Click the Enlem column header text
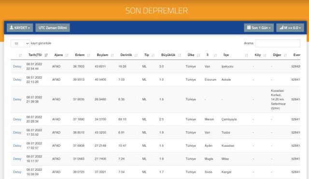This screenshot has height=179, width=309. click(x=80, y=55)
